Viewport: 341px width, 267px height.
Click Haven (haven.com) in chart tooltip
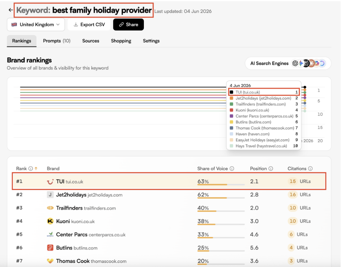pyautogui.click(x=264, y=134)
